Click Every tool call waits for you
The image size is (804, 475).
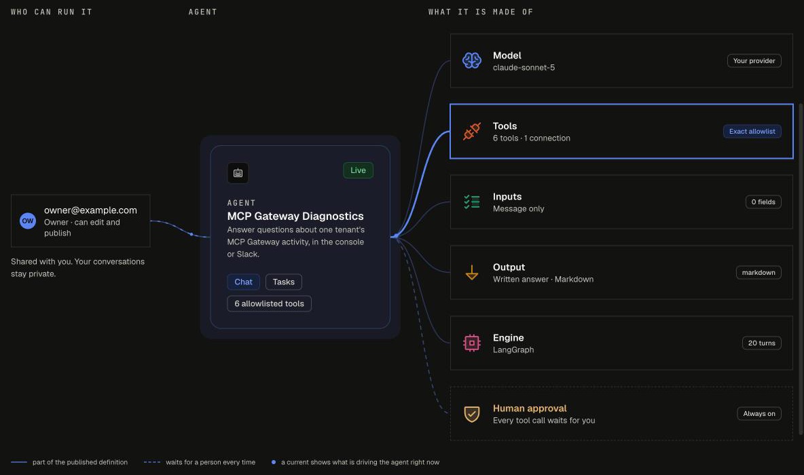coord(544,420)
